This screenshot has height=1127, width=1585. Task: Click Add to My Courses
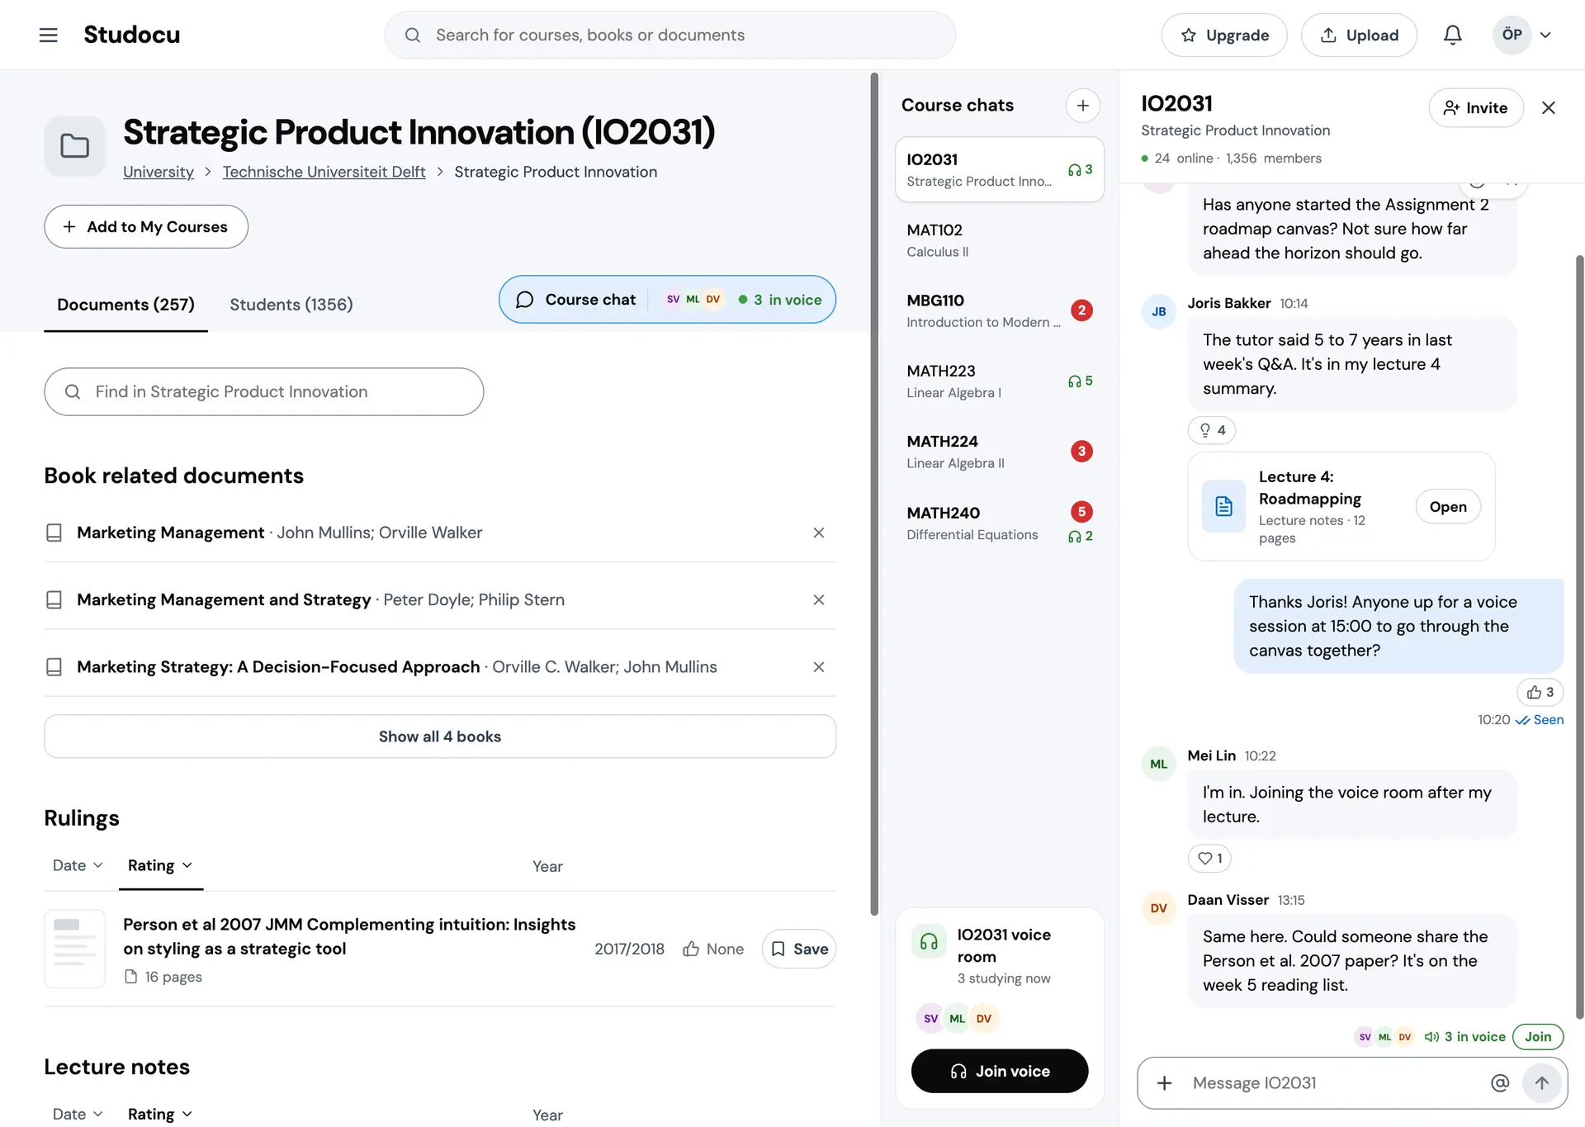[146, 226]
